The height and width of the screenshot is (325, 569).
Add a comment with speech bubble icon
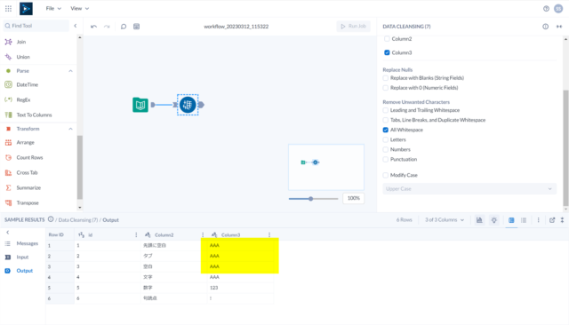[x=124, y=27]
